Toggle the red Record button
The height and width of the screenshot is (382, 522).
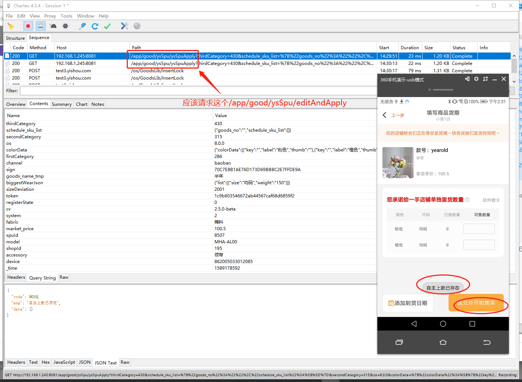28,26
